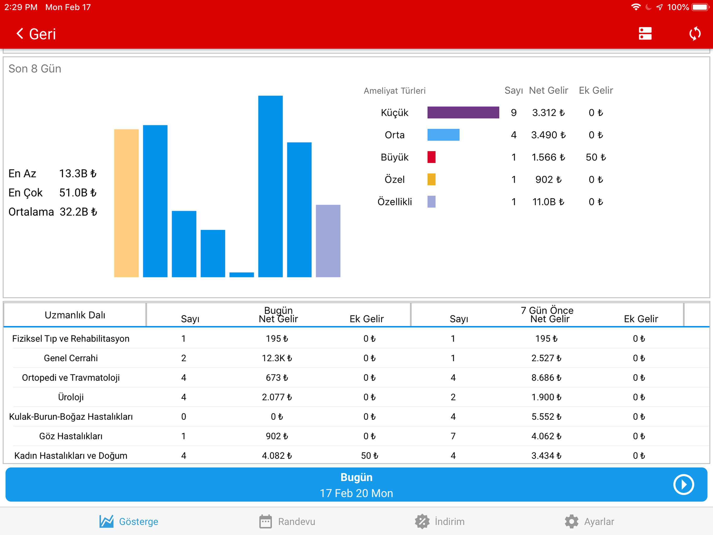Tap the orange first-day chart bar
713x535 pixels.
pyautogui.click(x=126, y=203)
